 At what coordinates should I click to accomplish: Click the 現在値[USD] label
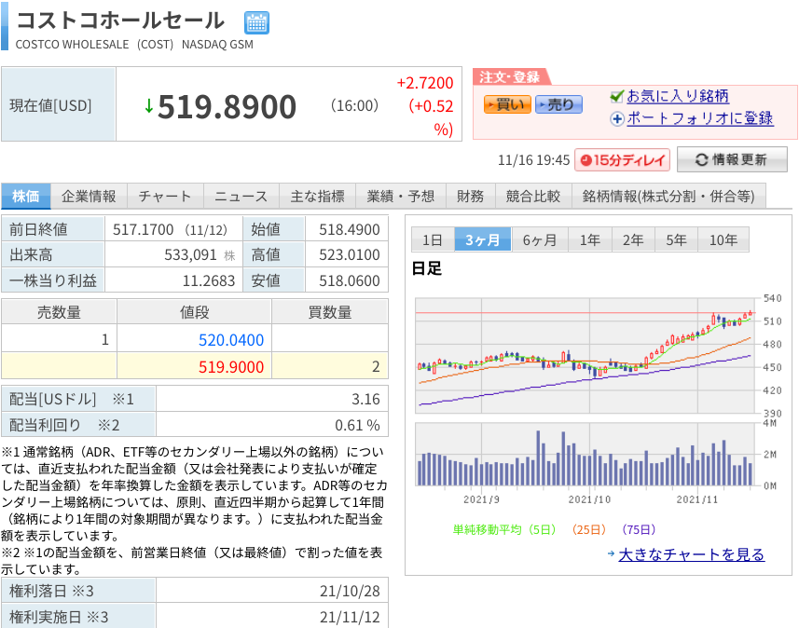pos(50,105)
